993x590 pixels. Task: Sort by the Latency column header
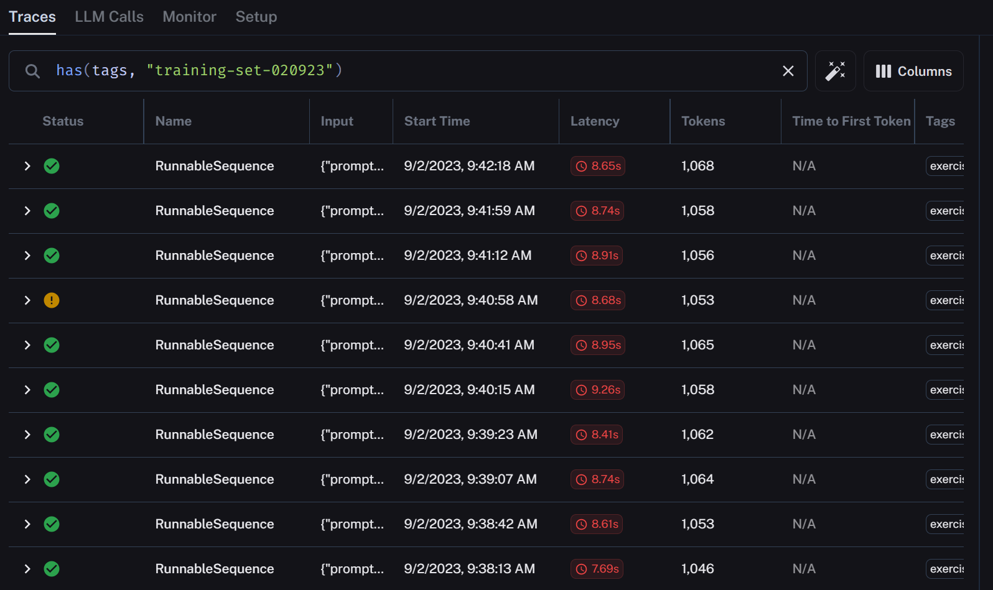click(594, 121)
